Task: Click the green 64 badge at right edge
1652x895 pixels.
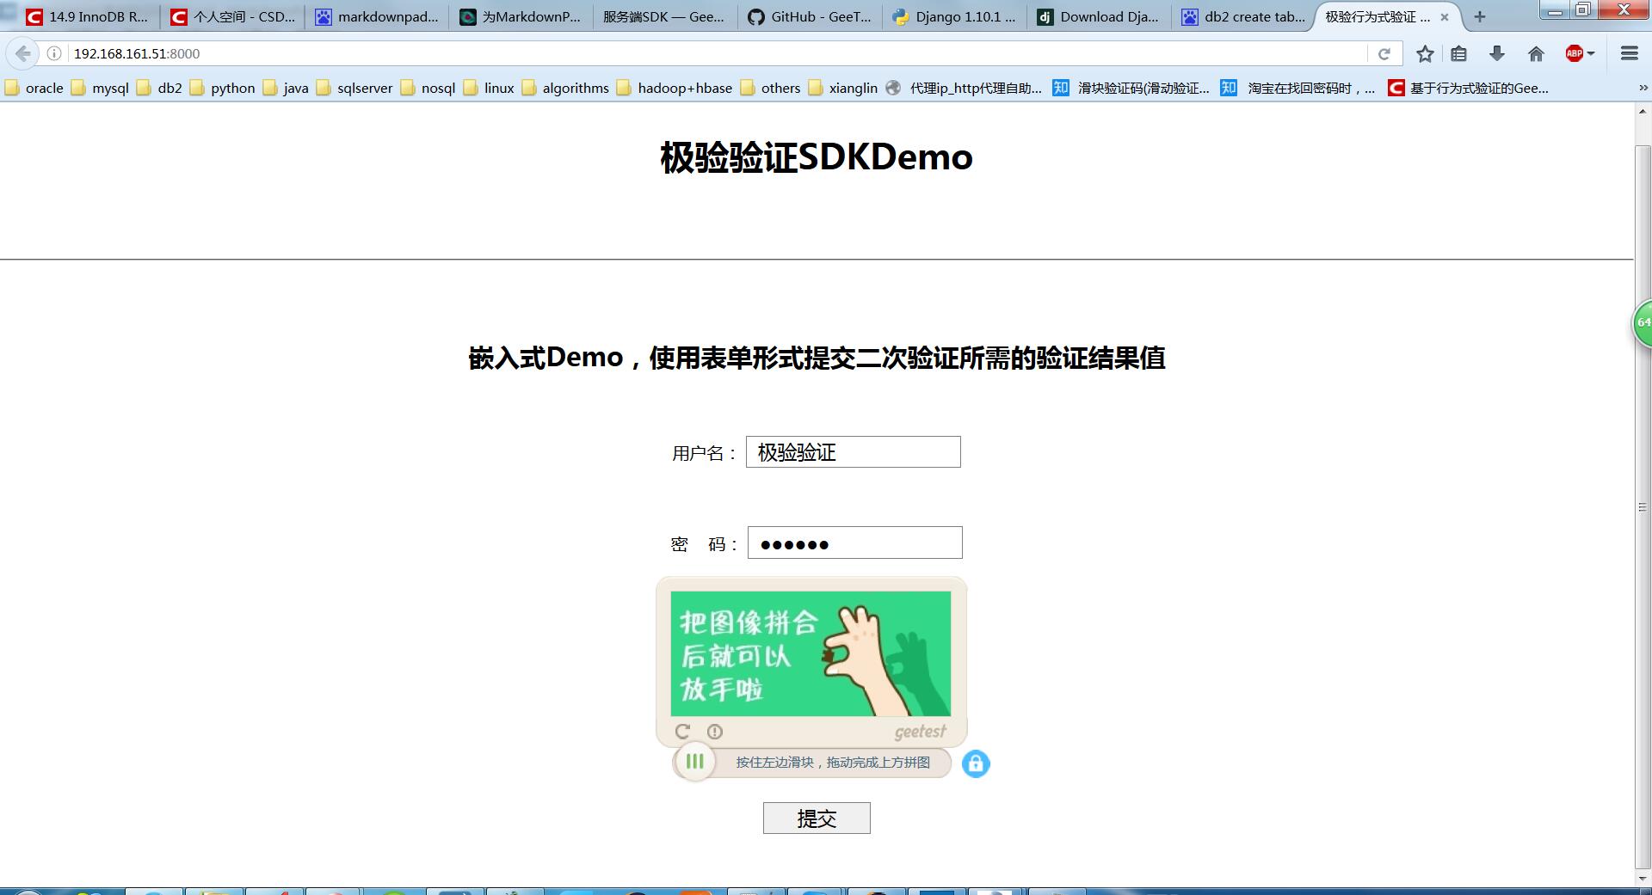Action: tap(1643, 323)
